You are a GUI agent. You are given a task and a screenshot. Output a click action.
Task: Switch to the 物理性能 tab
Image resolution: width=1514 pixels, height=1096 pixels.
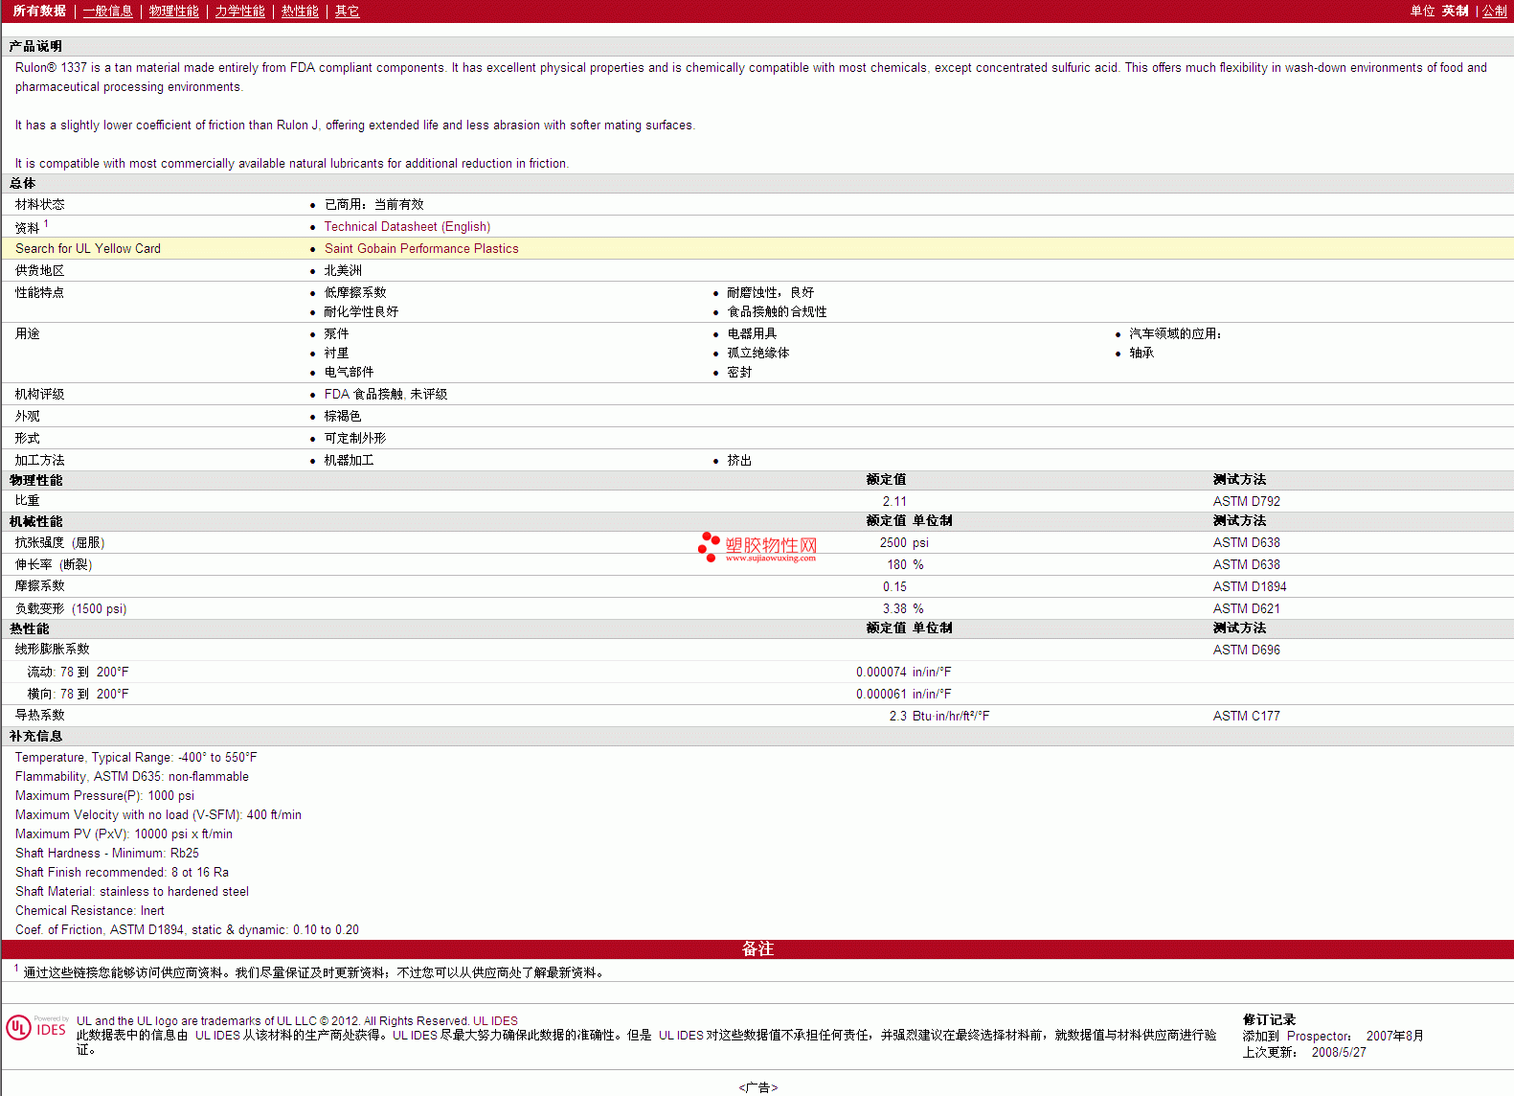[x=174, y=11]
